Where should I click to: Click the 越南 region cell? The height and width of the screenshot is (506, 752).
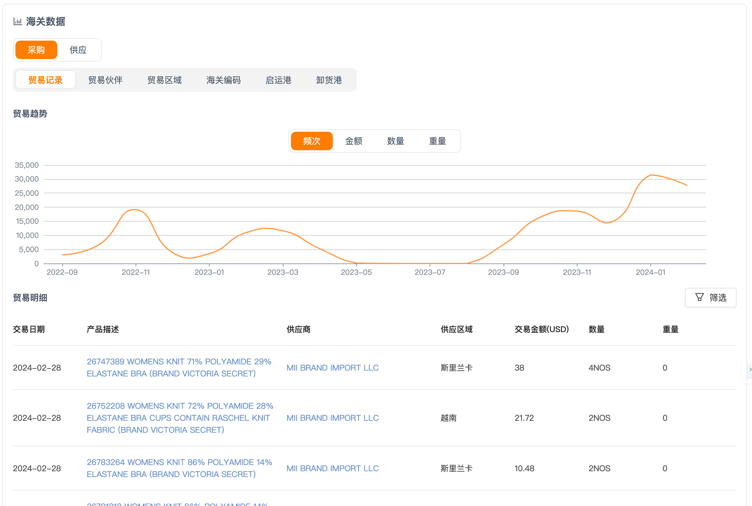448,418
